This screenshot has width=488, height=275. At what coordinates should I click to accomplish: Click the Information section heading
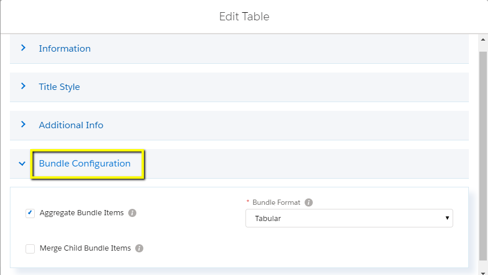(65, 49)
